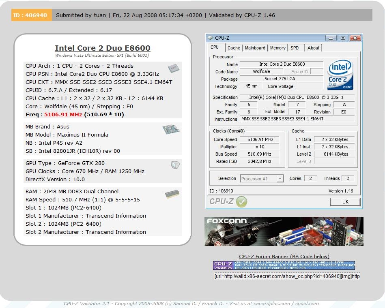Minimize the CPU-Z window
385x308 pixels.
(331, 38)
